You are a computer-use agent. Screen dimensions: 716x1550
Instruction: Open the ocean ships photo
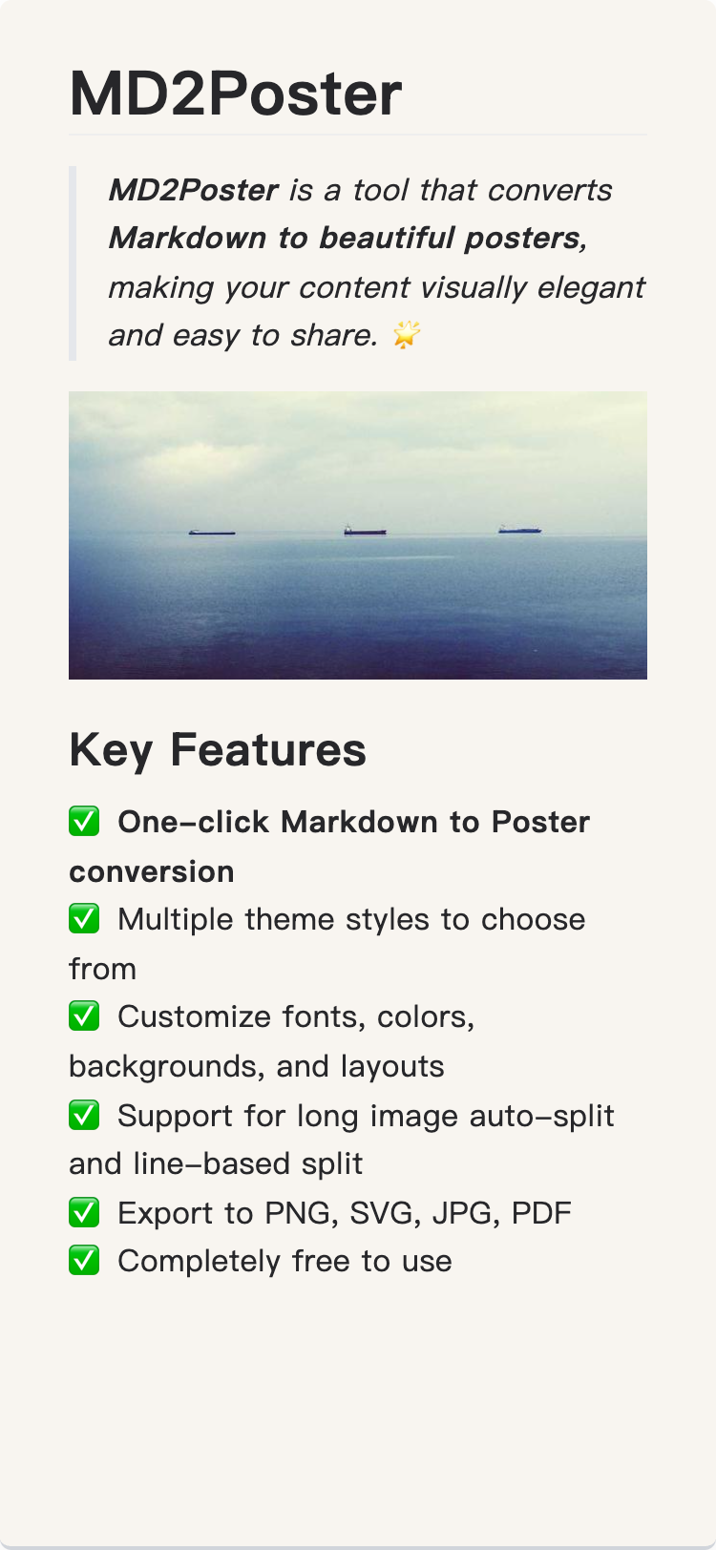point(358,535)
